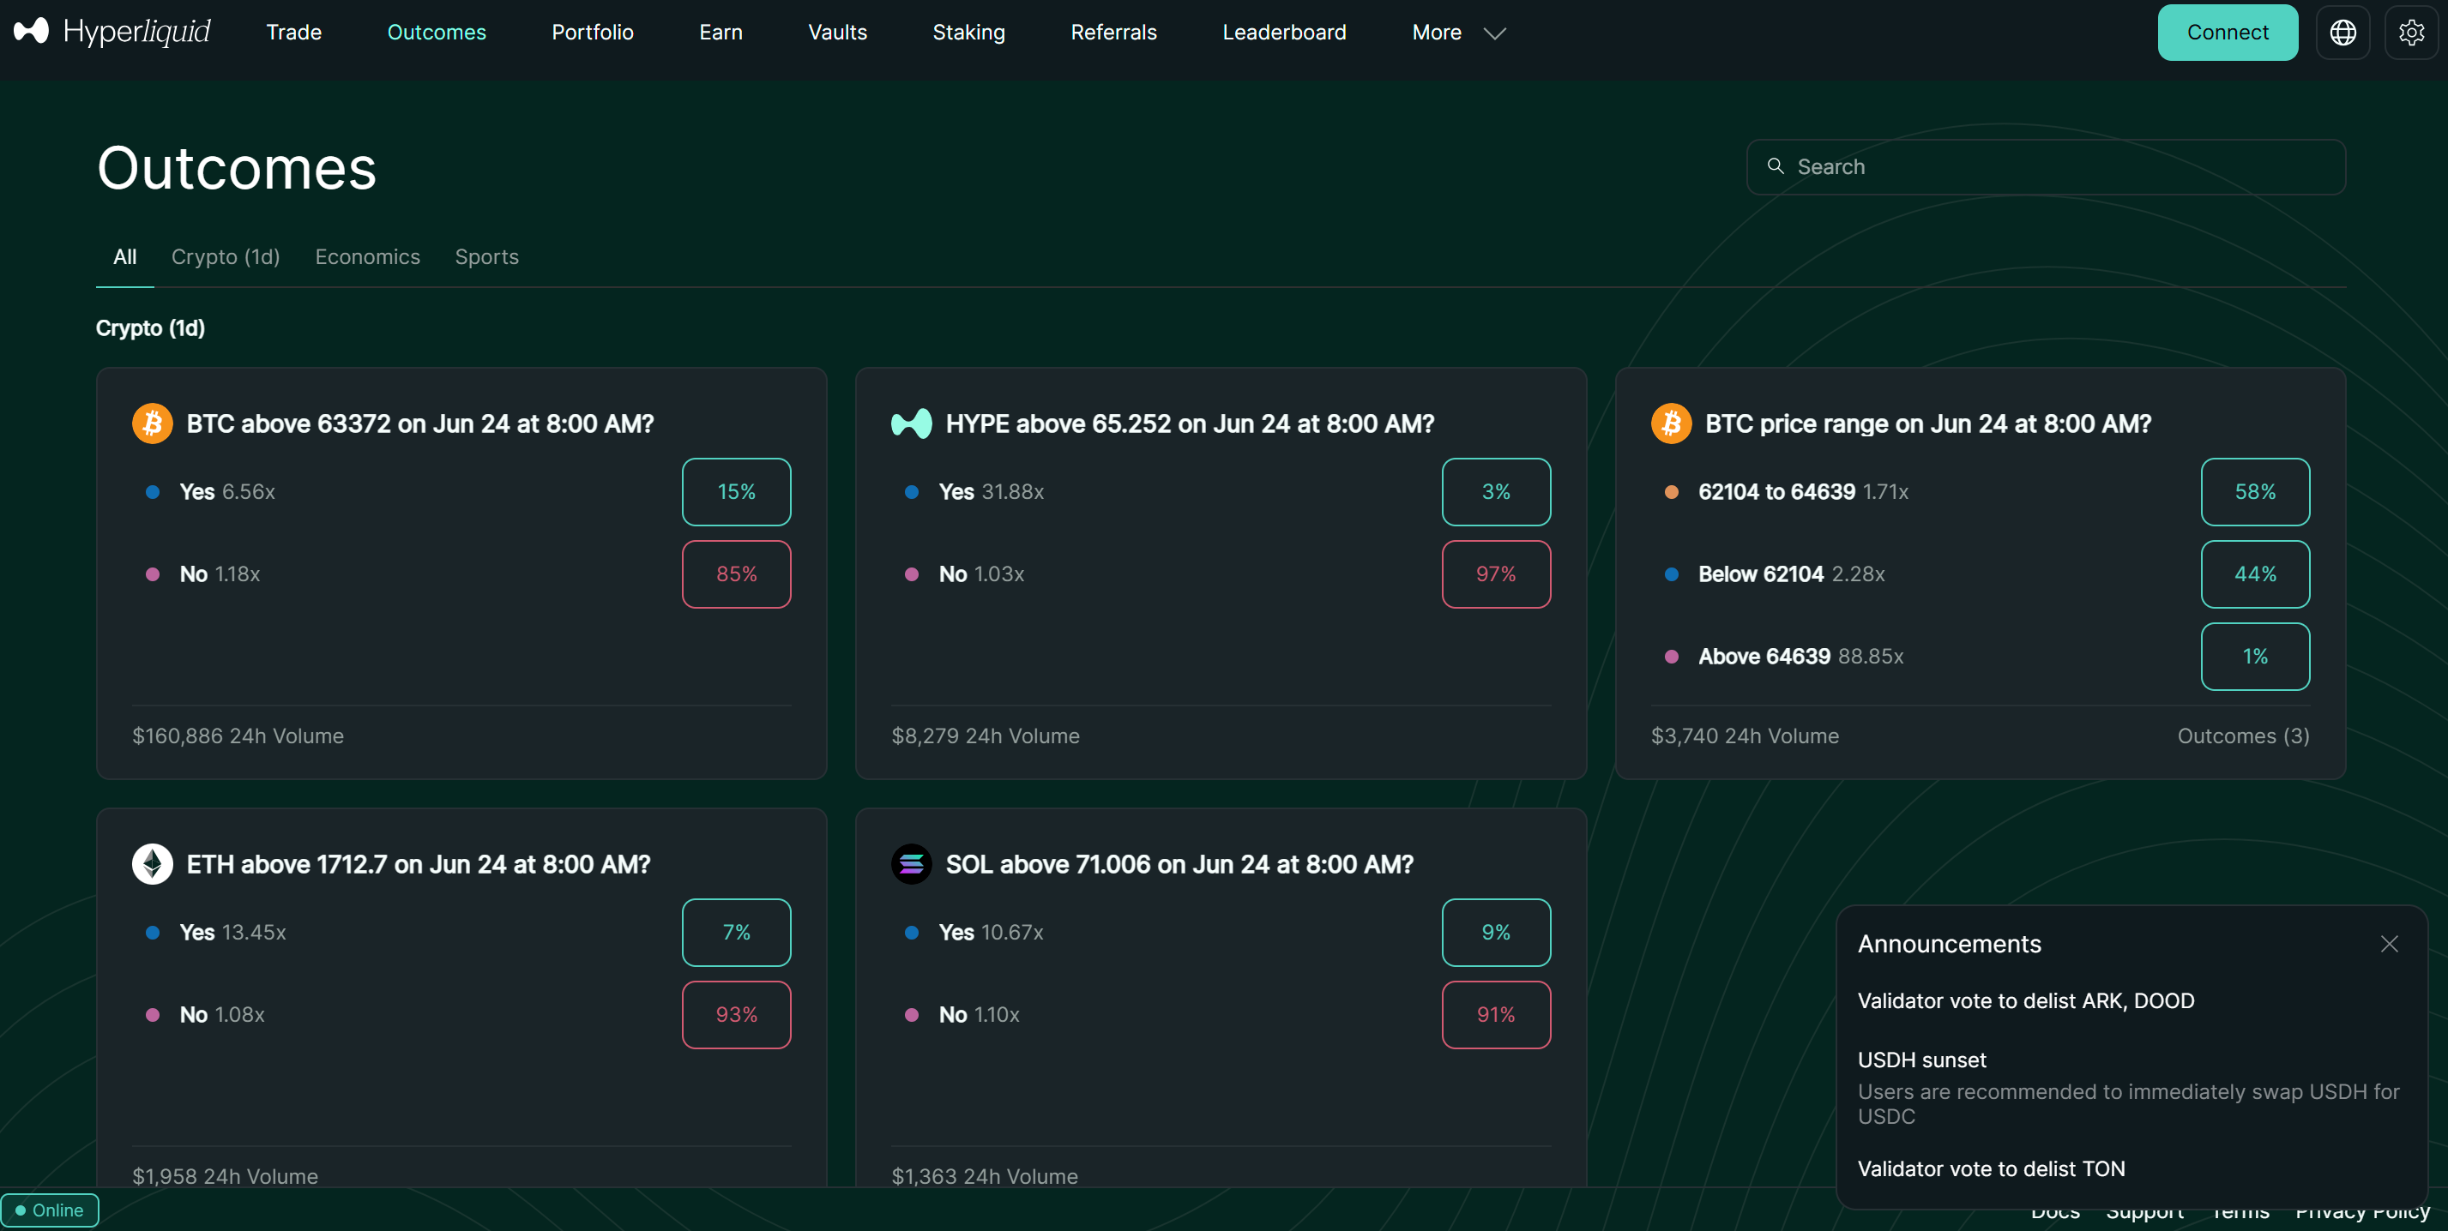The height and width of the screenshot is (1231, 2448).
Task: Open the settings gear
Action: coord(2411,33)
